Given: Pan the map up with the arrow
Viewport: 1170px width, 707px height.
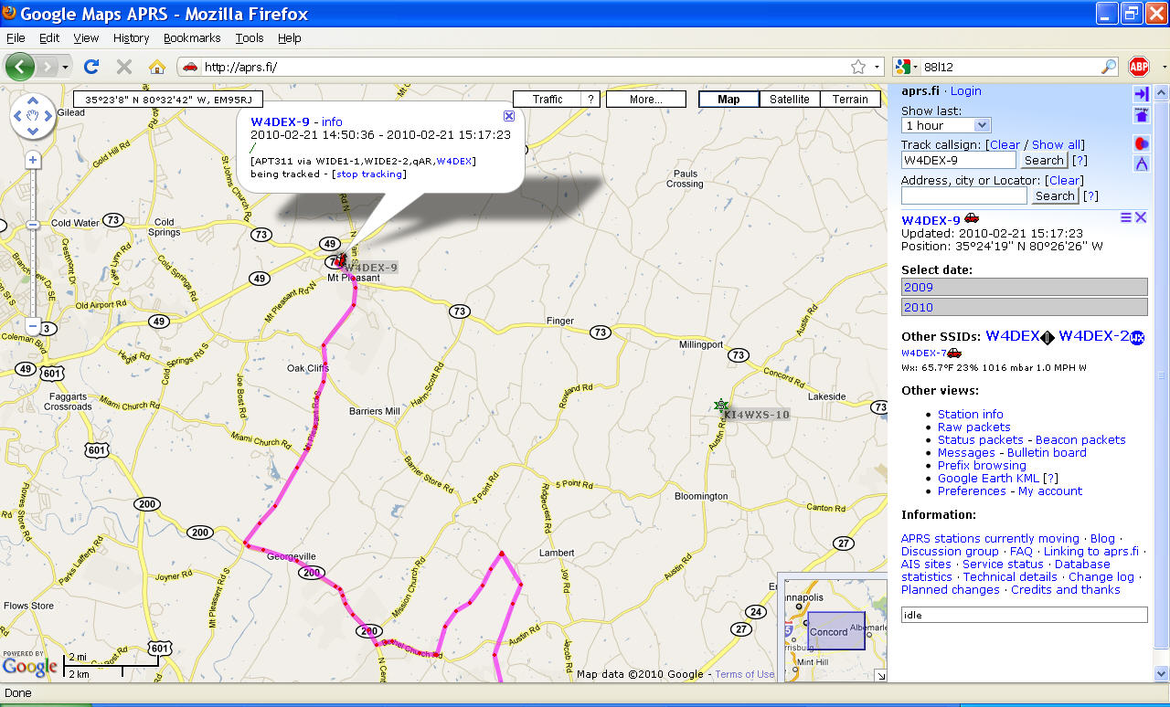Looking at the screenshot, I should point(32,100).
